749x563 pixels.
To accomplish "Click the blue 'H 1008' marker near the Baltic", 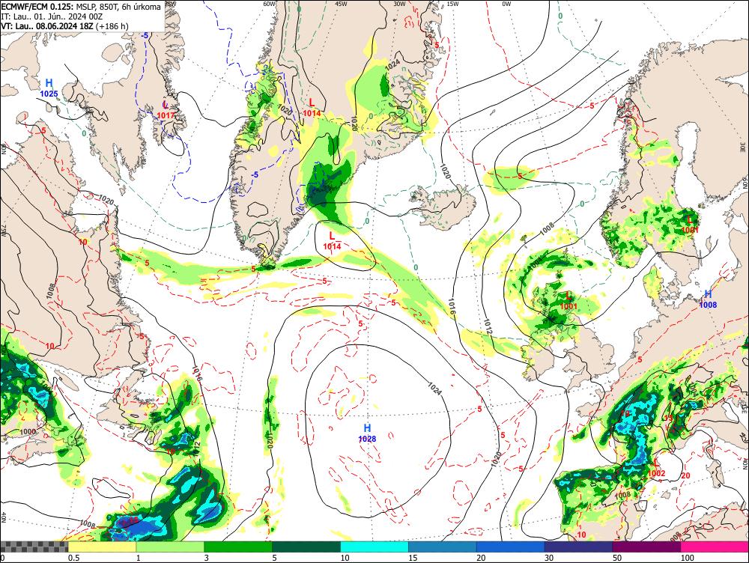I will 708,299.
